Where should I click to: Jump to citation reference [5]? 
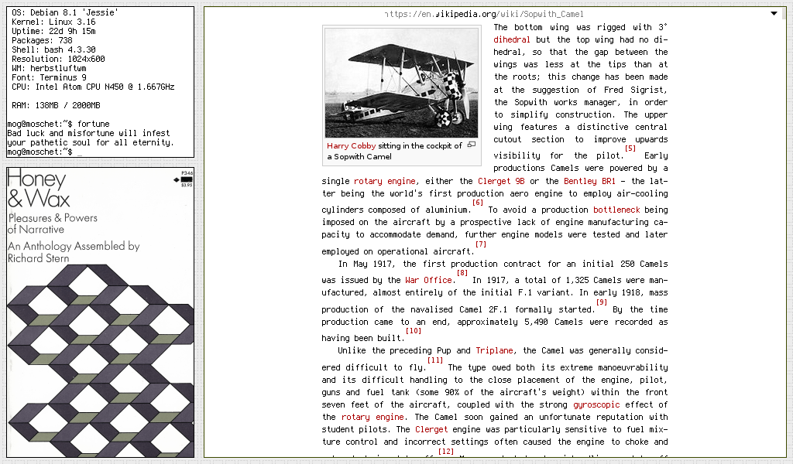pos(630,148)
